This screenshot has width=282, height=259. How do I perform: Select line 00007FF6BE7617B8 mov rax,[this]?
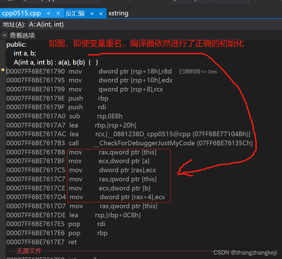click(81, 152)
